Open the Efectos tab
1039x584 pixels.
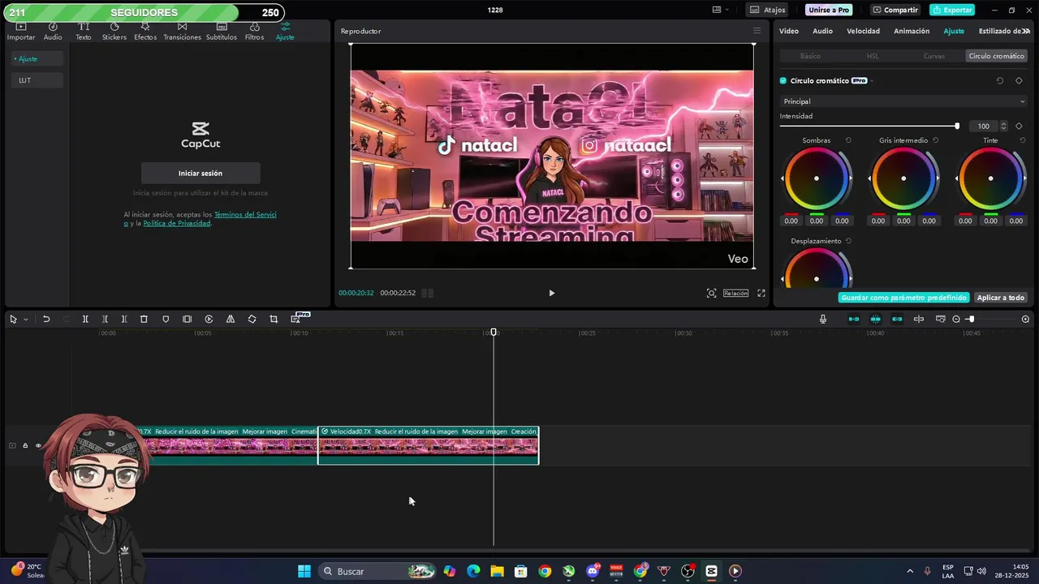(x=145, y=32)
